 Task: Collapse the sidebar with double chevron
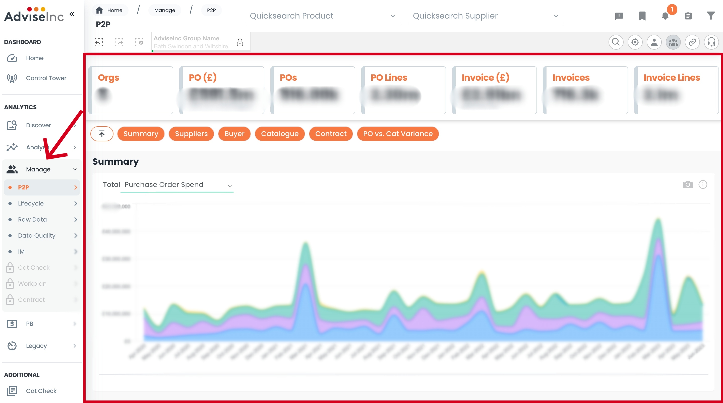pos(72,14)
